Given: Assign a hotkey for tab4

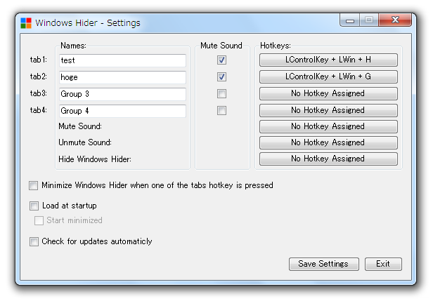Looking at the screenshot, I should click(328, 110).
